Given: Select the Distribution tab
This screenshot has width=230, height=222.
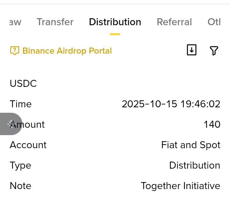Looking at the screenshot, I should click(115, 22).
